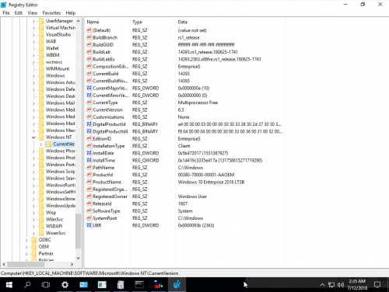Click the volume speaker tray icon
This screenshot has height=292, width=389.
click(341, 285)
